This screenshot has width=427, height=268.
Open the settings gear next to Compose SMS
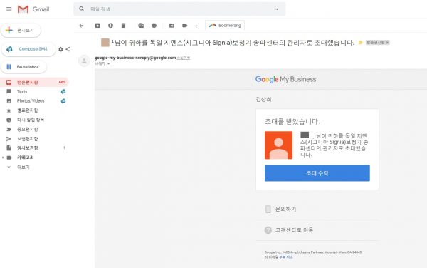tap(60, 49)
